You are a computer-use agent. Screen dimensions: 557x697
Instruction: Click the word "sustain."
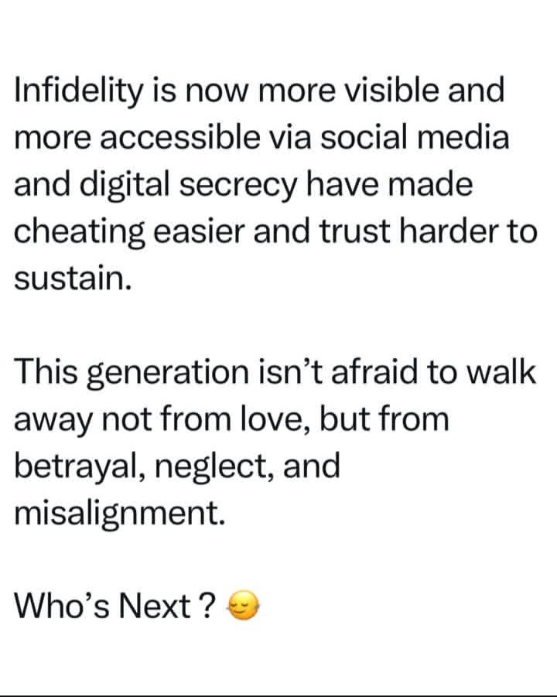pos(68,278)
